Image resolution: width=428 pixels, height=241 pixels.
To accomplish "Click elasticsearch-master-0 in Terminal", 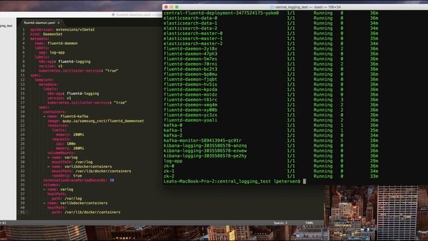I will point(193,33).
